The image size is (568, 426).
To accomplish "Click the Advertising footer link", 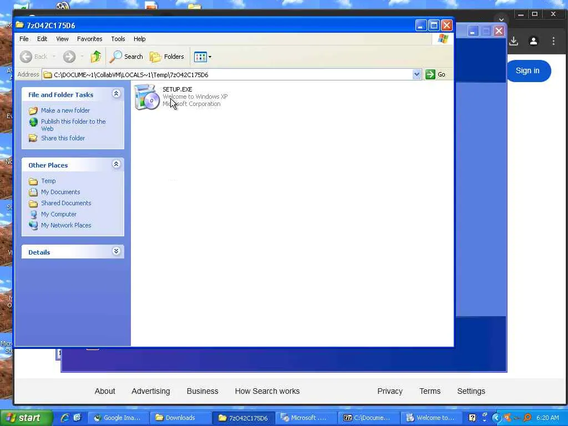I will click(x=151, y=391).
